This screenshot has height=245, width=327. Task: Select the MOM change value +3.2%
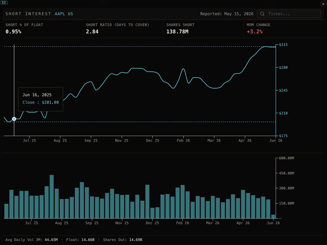pyautogui.click(x=255, y=32)
